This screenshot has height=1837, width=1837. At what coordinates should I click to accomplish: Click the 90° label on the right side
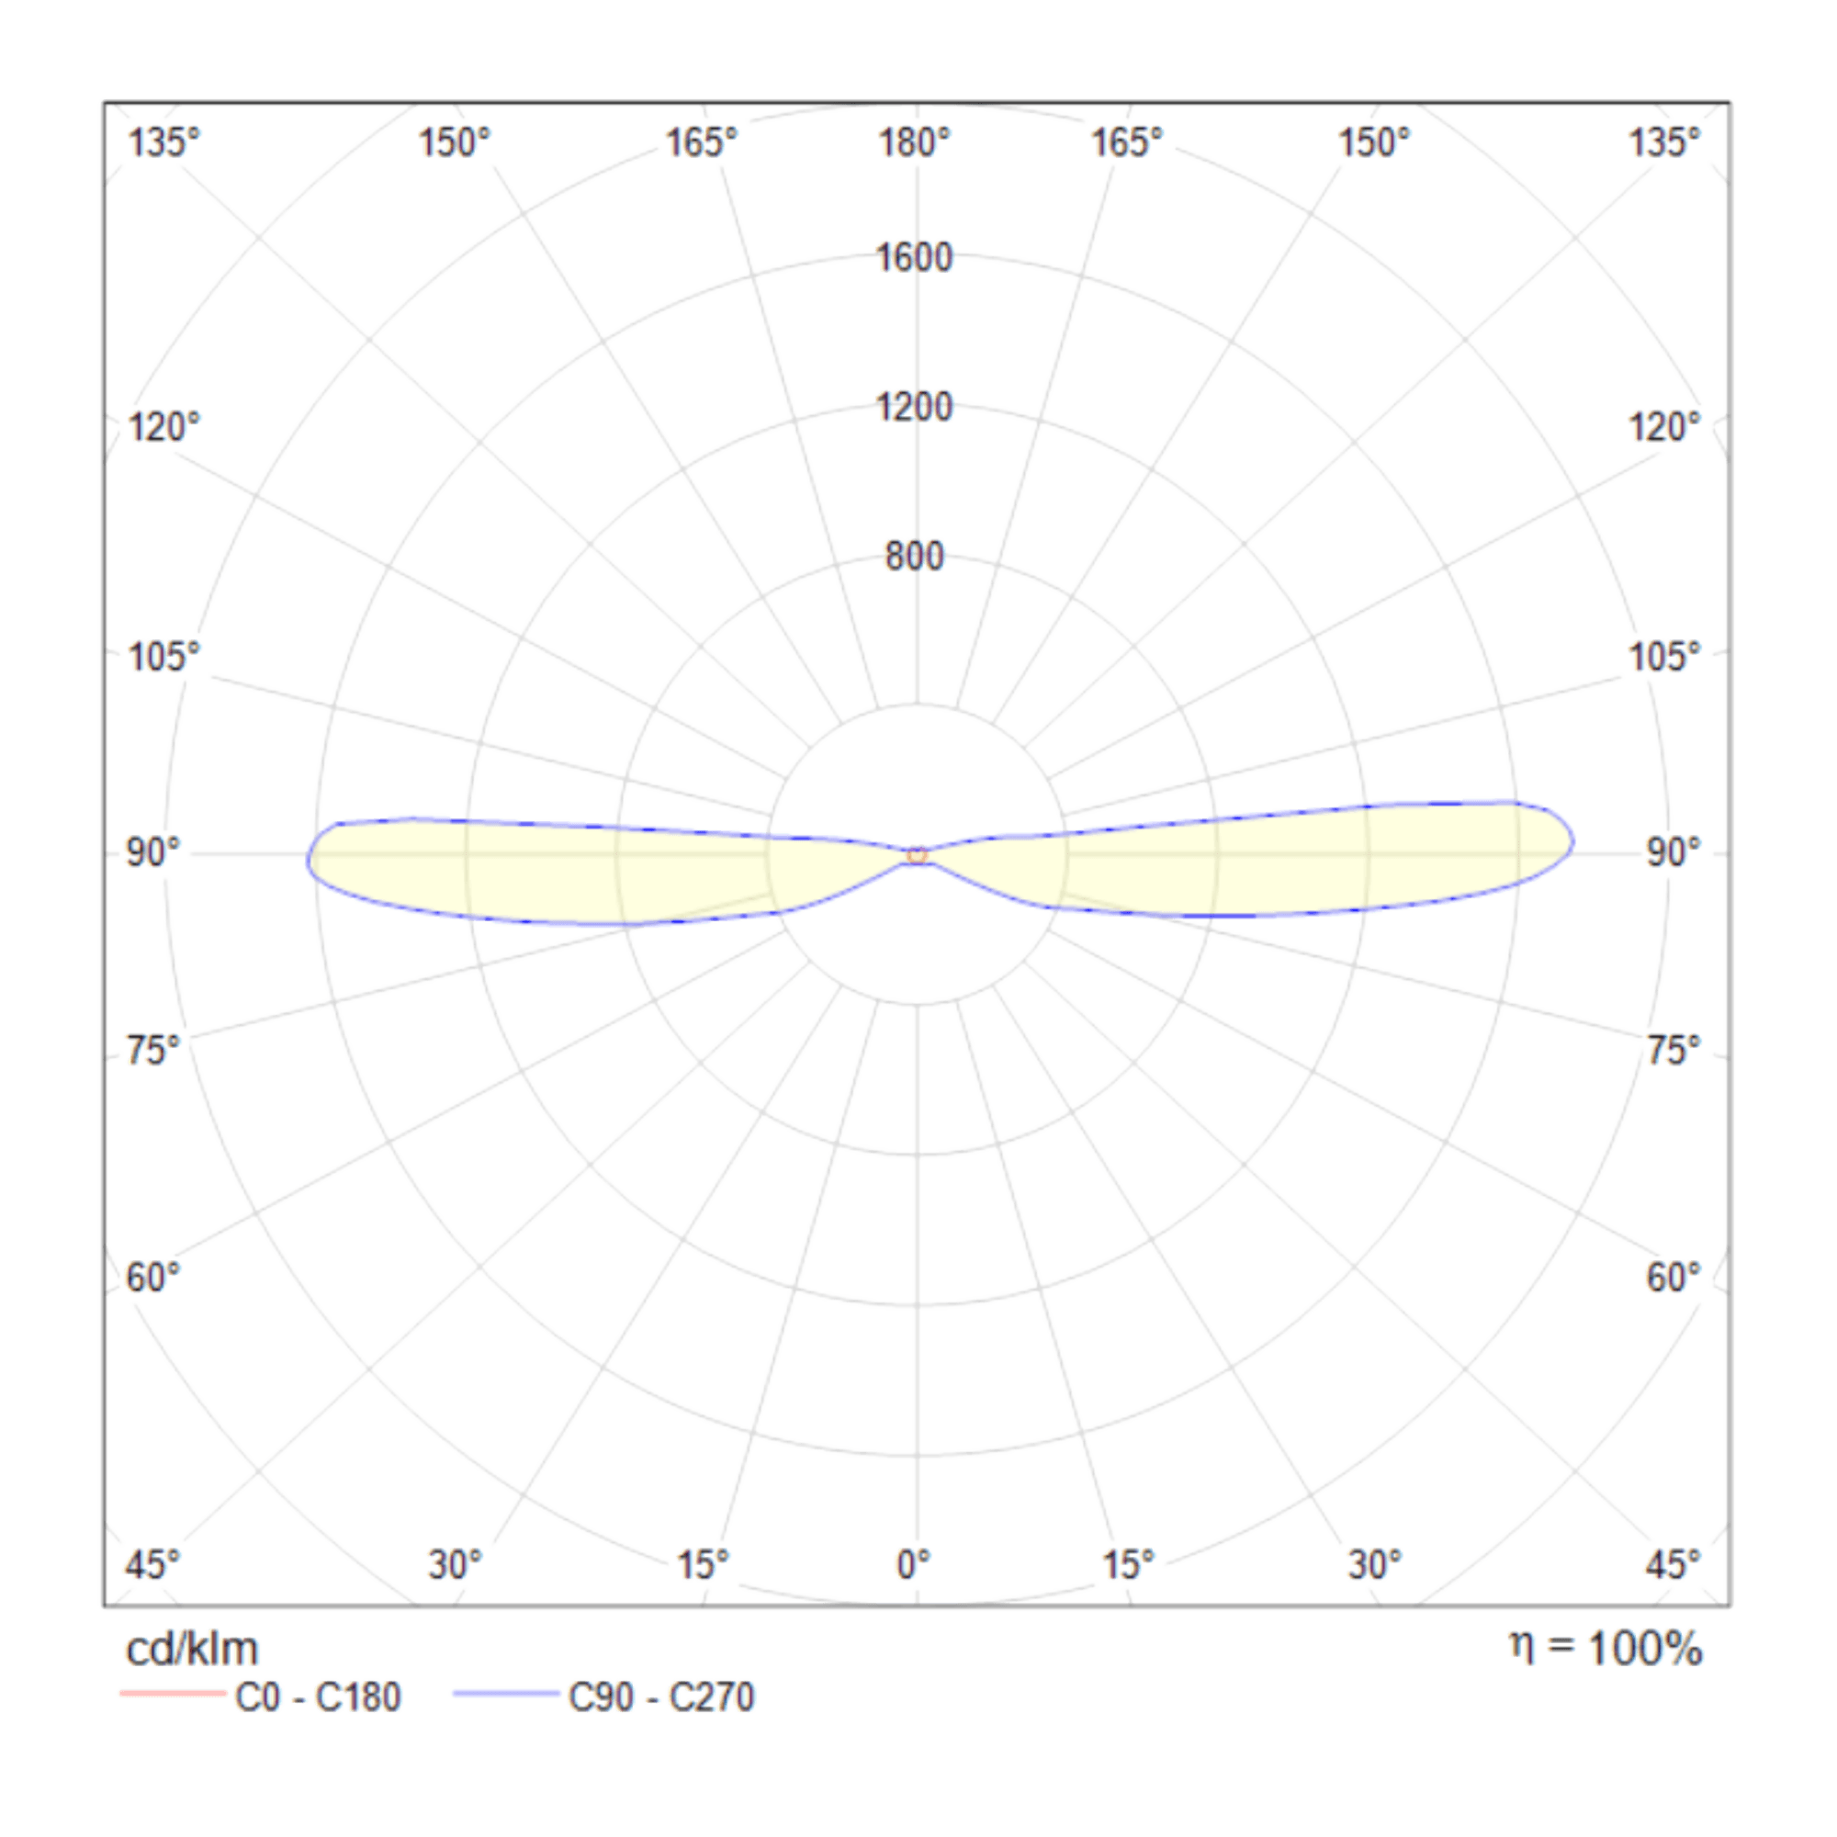1674,853
